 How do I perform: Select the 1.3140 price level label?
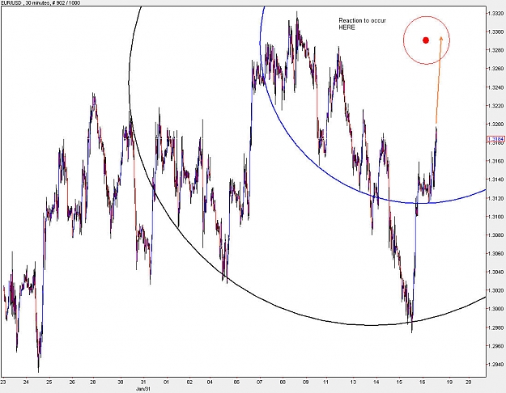[x=496, y=180]
